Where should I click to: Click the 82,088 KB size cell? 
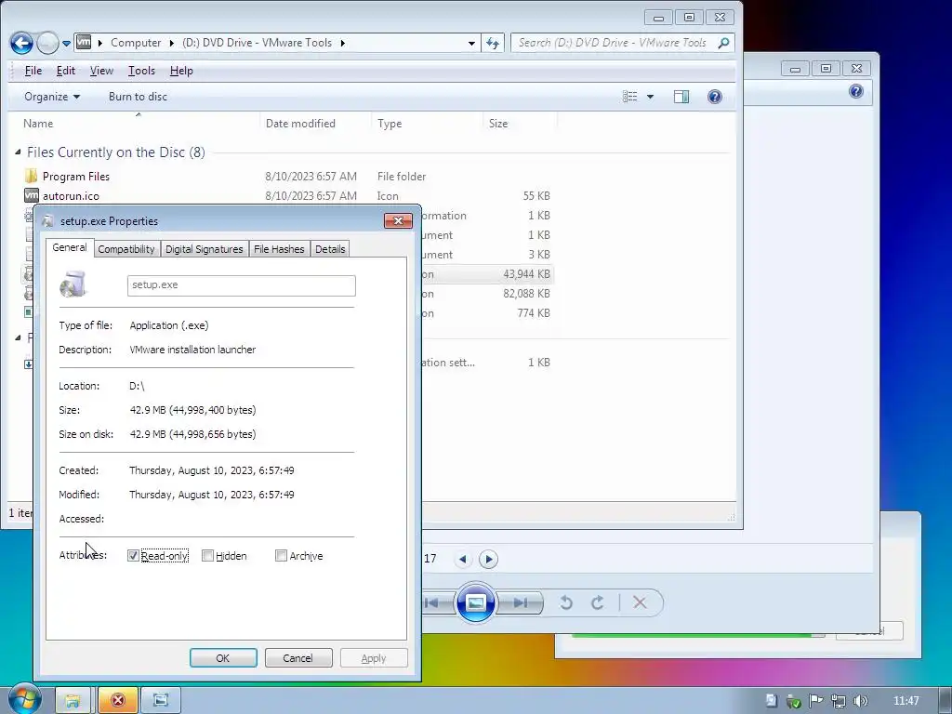(x=526, y=293)
